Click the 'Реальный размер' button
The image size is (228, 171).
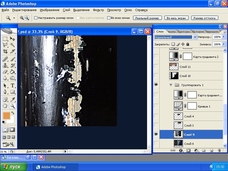[147, 18]
